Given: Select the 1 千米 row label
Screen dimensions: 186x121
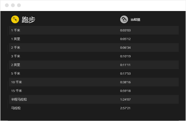Looking at the screenshot, I should (x=16, y=30).
